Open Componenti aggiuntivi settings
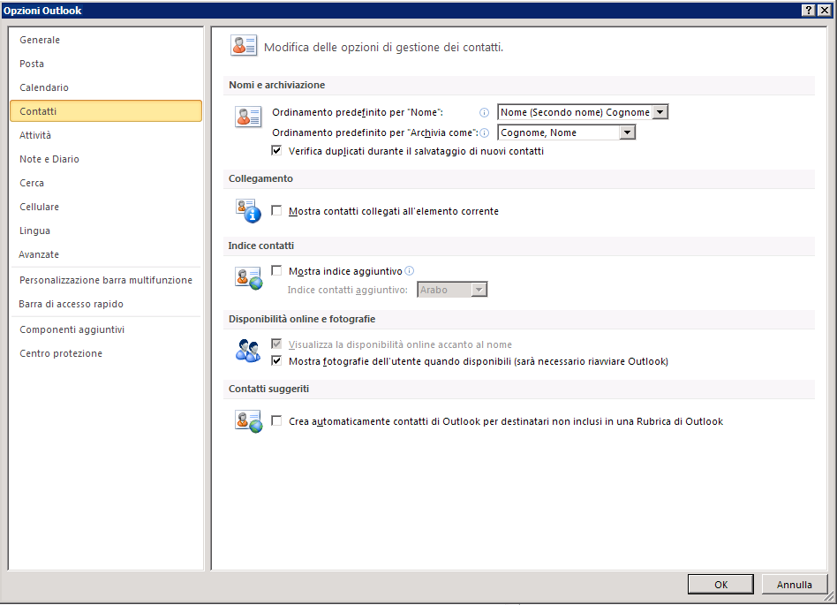The image size is (837, 605). (x=106, y=329)
